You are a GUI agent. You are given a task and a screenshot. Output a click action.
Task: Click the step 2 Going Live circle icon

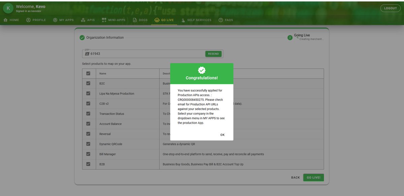tap(290, 38)
